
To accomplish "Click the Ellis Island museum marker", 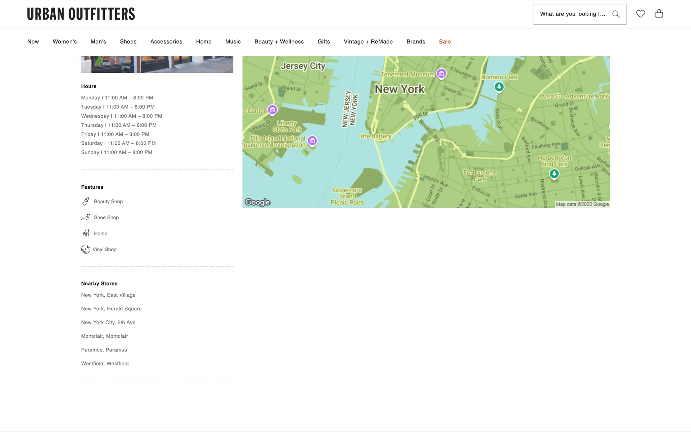I will coord(312,141).
